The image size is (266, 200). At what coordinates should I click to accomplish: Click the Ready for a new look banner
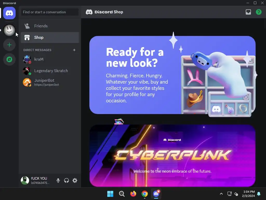pos(172,75)
